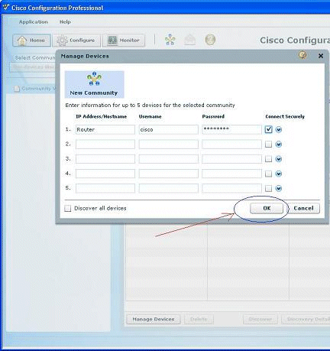
Task: Click the Password field for device 1
Action: 231,129
